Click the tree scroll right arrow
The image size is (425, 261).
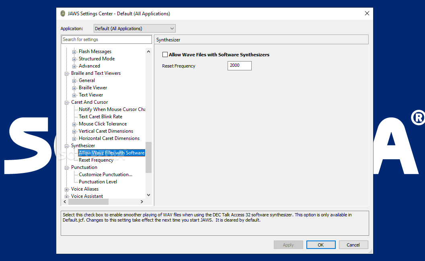[142, 201]
